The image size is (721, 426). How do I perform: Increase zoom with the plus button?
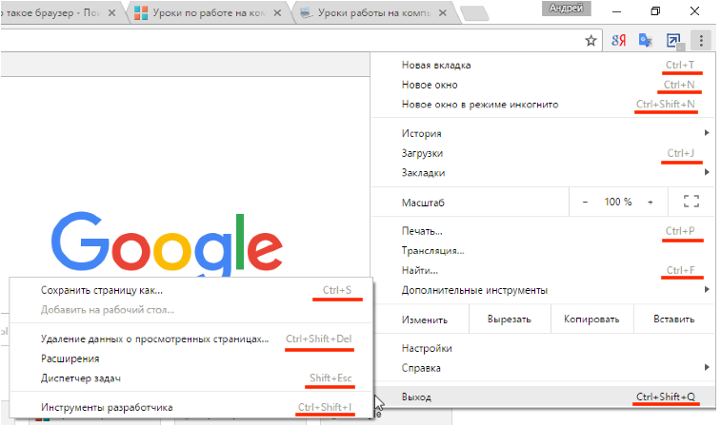click(651, 202)
